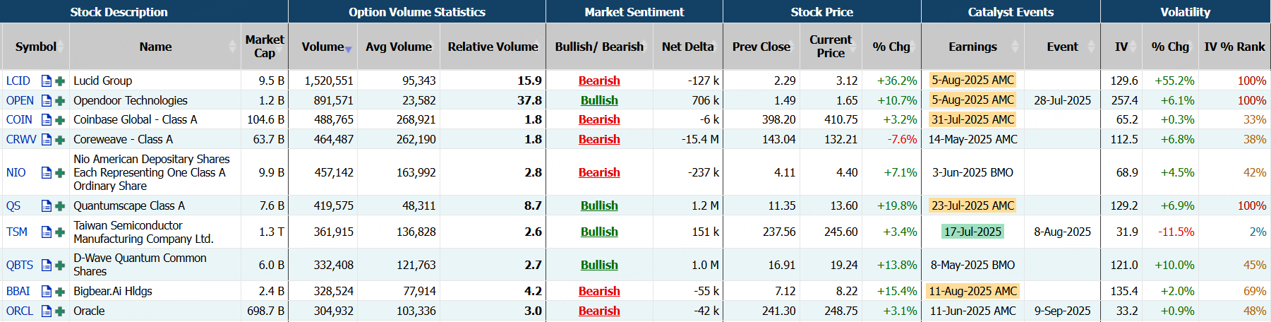Open the document icon next to QBTS
The width and height of the screenshot is (1271, 322).
coord(47,266)
